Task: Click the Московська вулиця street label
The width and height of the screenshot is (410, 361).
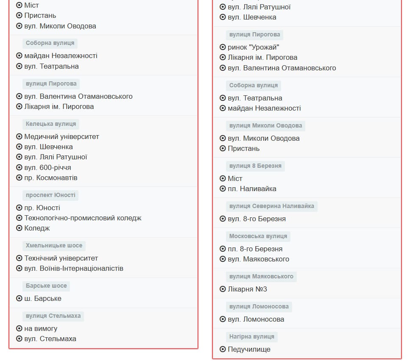Action: 258,236
